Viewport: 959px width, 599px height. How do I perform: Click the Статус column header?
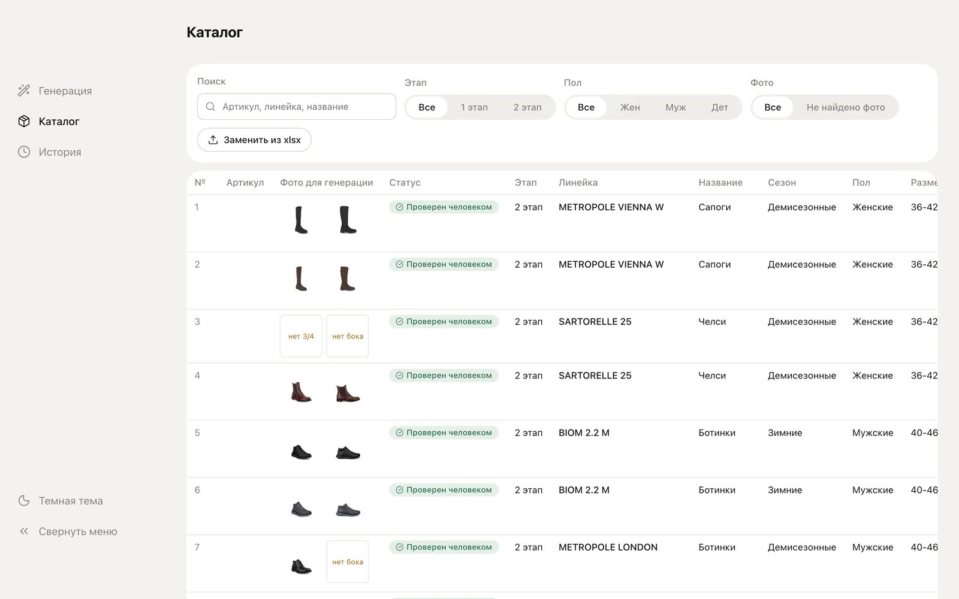click(405, 183)
